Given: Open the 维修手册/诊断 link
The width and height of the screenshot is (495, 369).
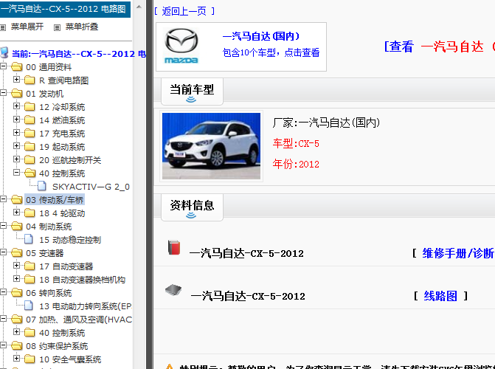Looking at the screenshot, I should click(458, 253).
